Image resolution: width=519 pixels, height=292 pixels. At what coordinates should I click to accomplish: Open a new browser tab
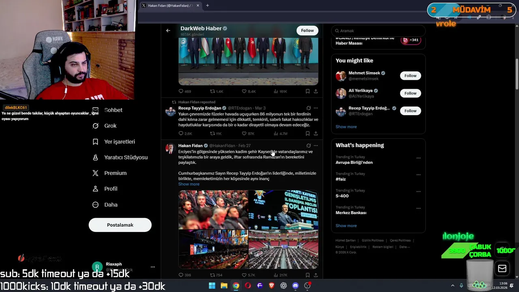tap(208, 6)
